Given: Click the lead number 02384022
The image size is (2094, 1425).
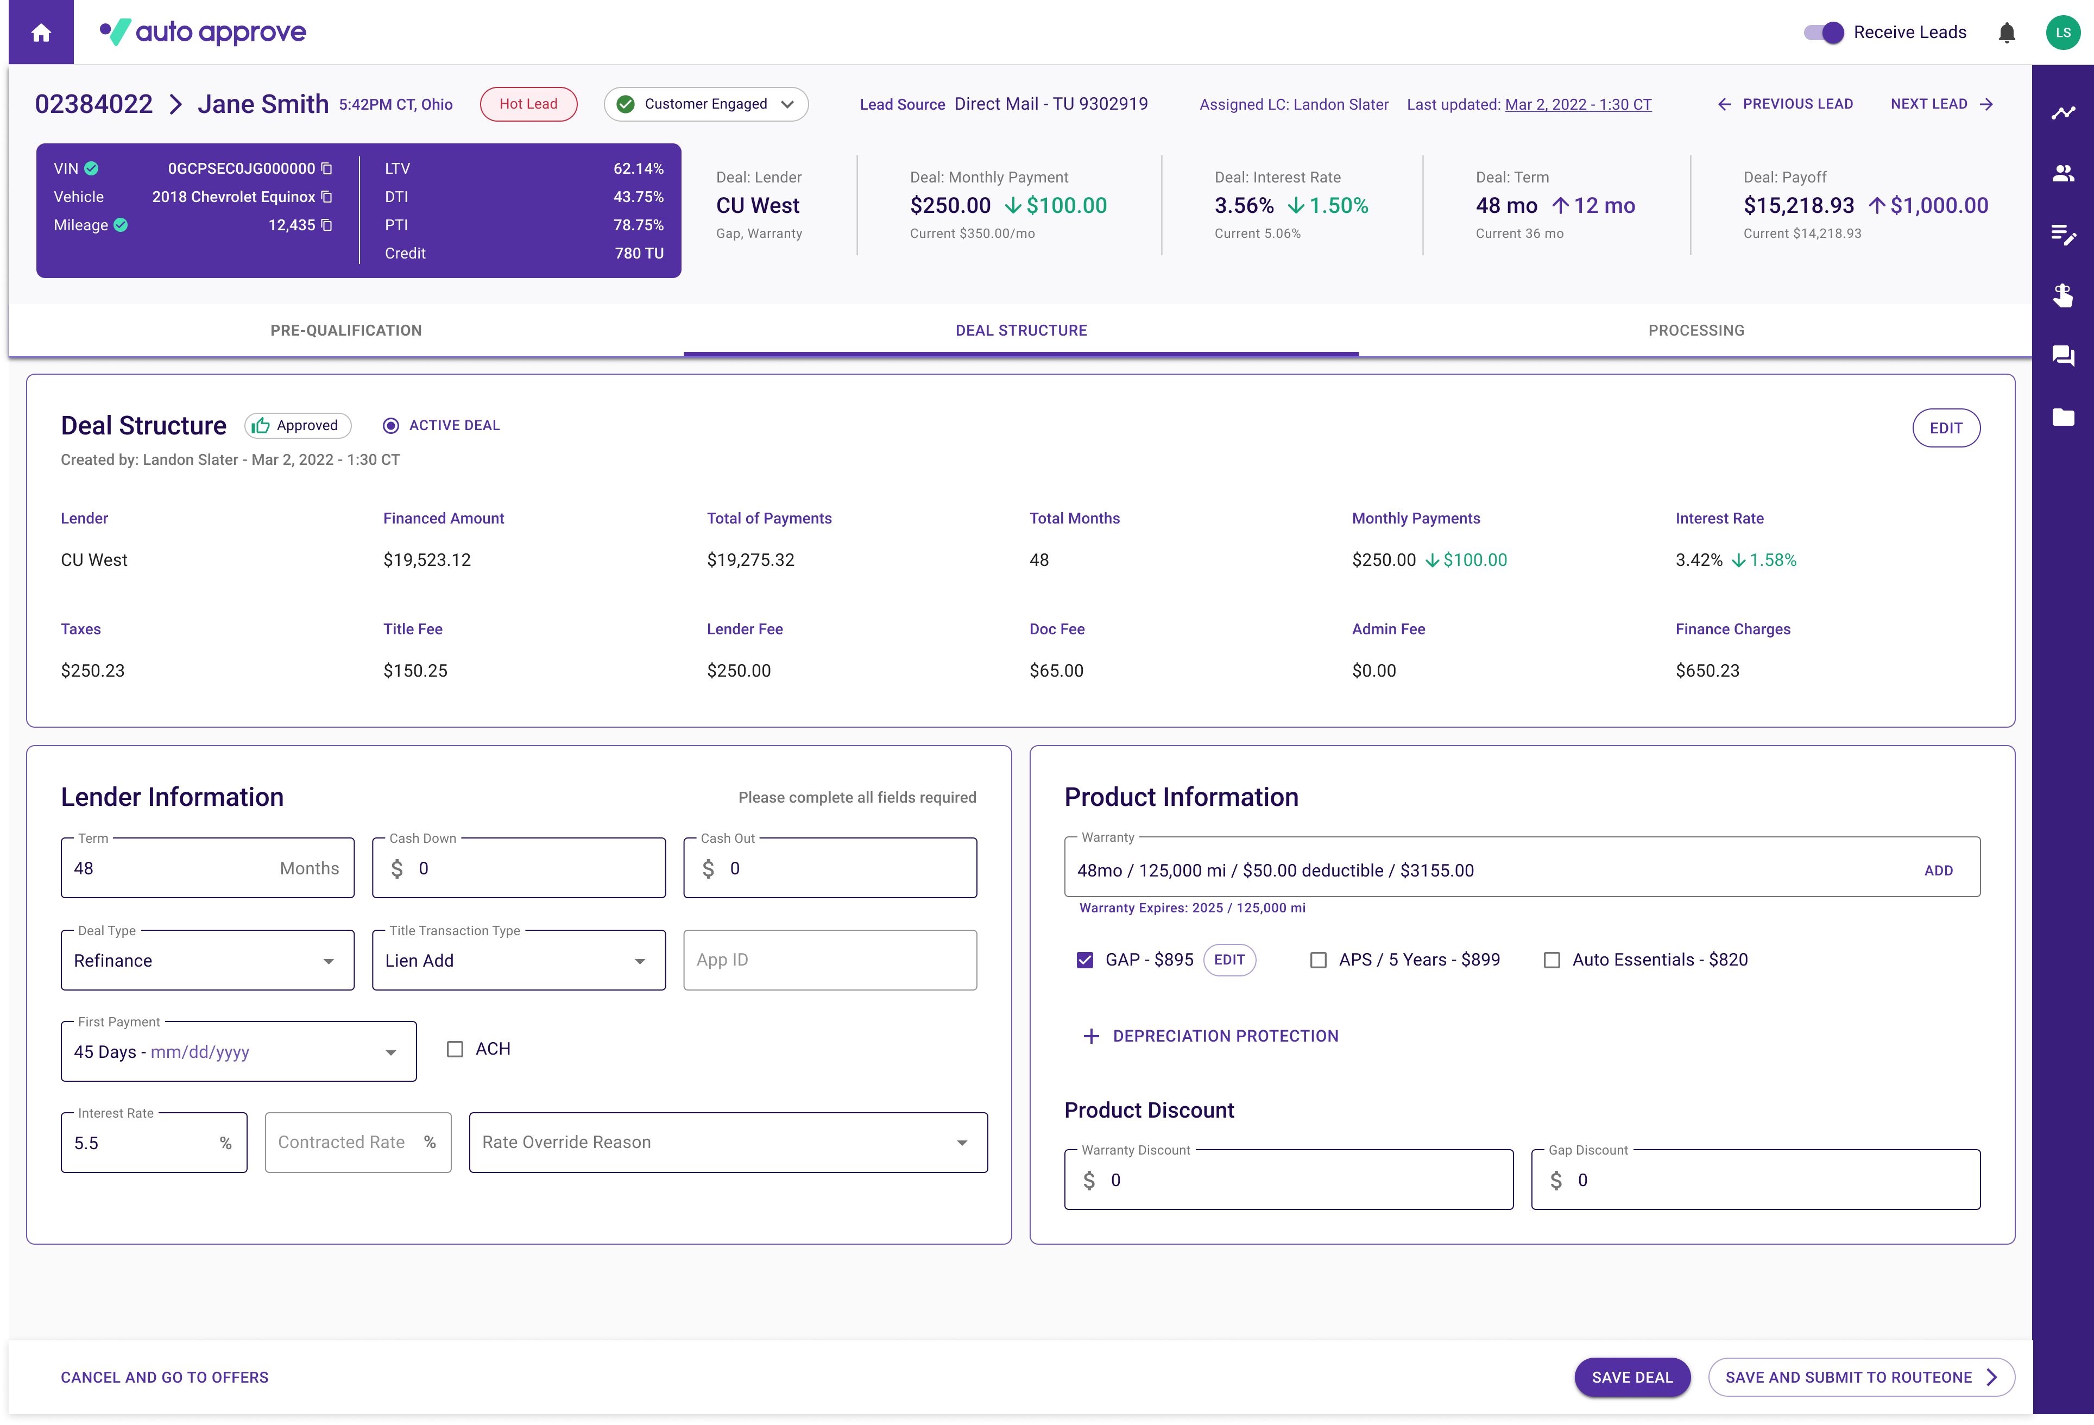Looking at the screenshot, I should click(x=94, y=105).
